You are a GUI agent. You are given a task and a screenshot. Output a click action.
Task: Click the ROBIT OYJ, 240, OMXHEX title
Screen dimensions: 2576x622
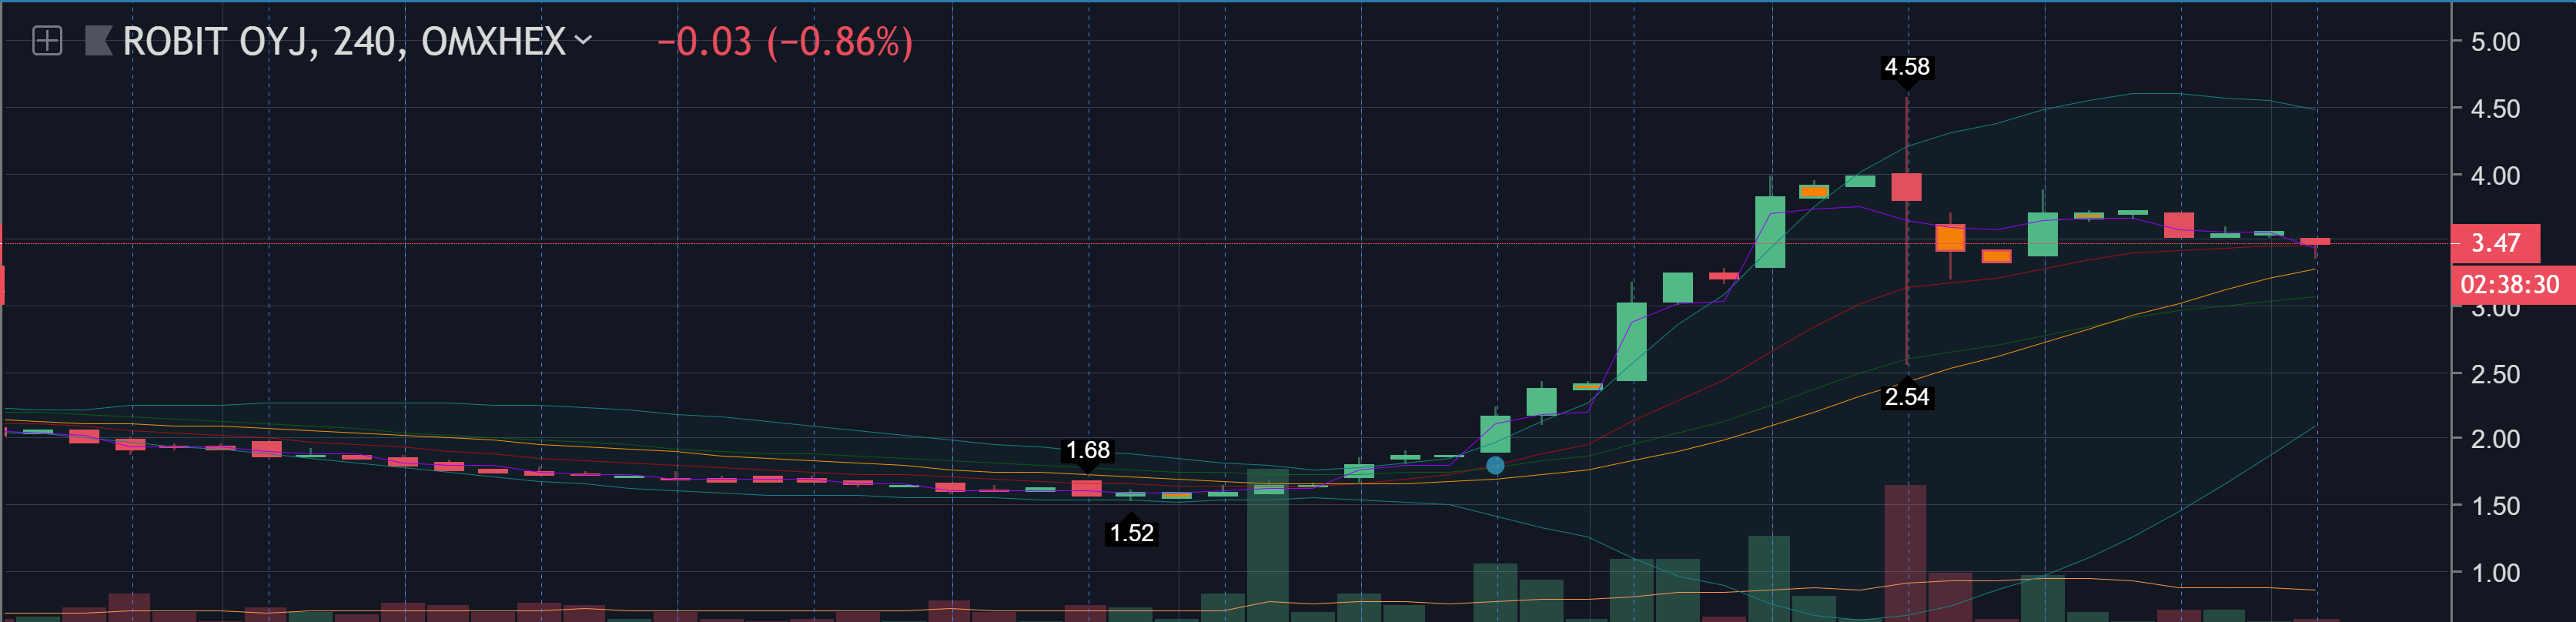coord(343,42)
